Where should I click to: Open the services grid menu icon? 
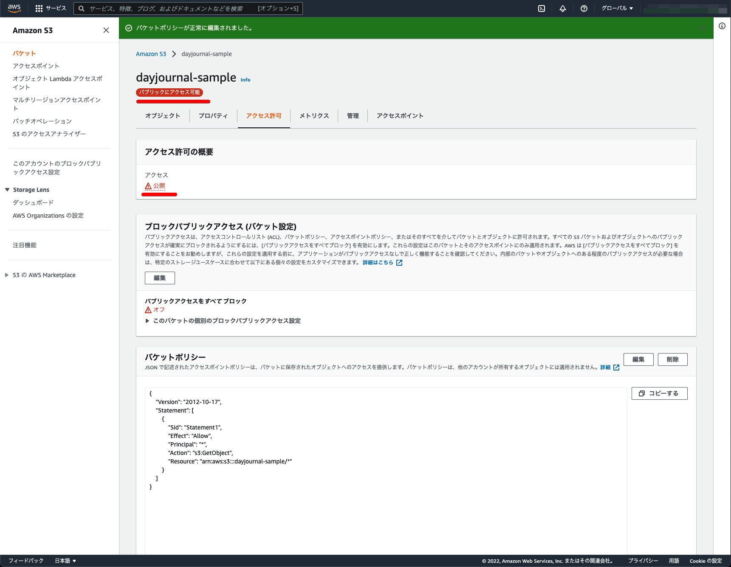pos(39,8)
